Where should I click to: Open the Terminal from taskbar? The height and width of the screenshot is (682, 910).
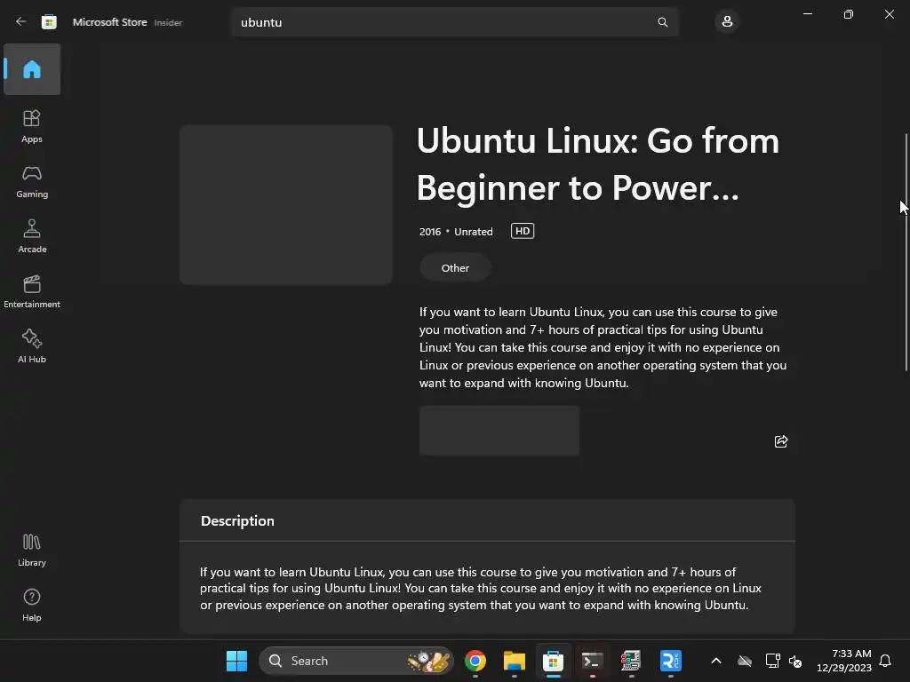[x=593, y=661]
